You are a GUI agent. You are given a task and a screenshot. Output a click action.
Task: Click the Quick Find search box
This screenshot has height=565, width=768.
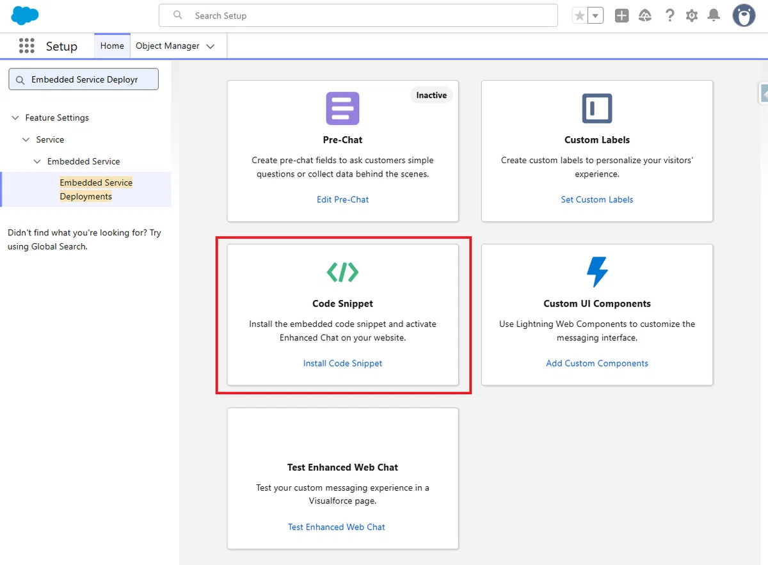click(x=83, y=79)
